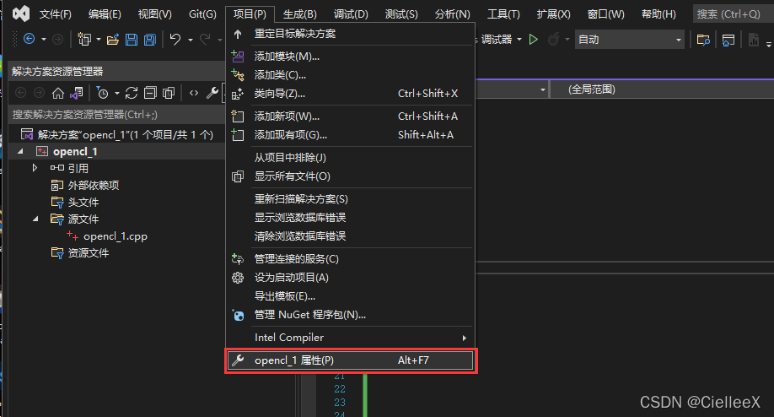Choose 管理连接的服务(C) menu entry

tap(351, 259)
